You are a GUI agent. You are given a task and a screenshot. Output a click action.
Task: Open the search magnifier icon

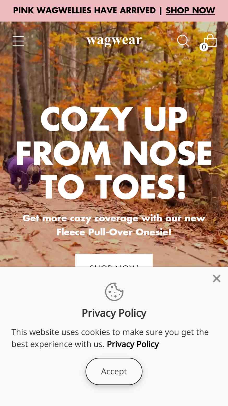[x=183, y=41]
